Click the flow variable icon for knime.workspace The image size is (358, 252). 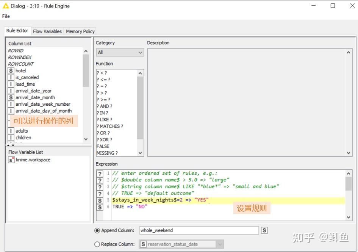(11, 160)
